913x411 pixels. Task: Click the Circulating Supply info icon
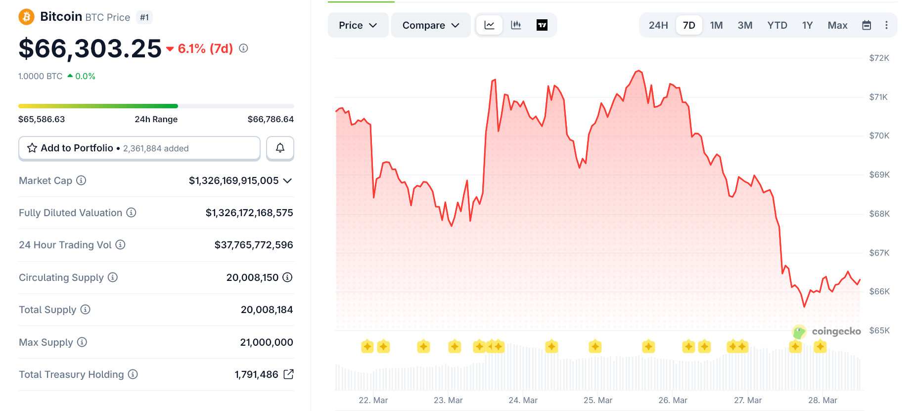pos(113,277)
